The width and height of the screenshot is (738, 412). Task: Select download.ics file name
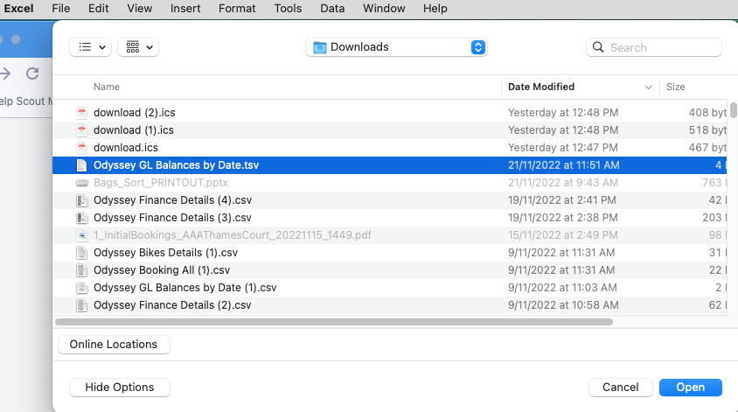[126, 147]
